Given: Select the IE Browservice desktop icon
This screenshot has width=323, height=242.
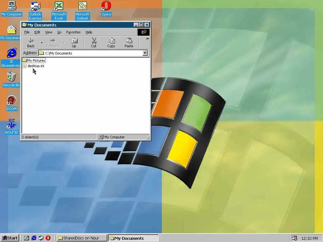Looking at the screenshot, I should click(x=10, y=58).
